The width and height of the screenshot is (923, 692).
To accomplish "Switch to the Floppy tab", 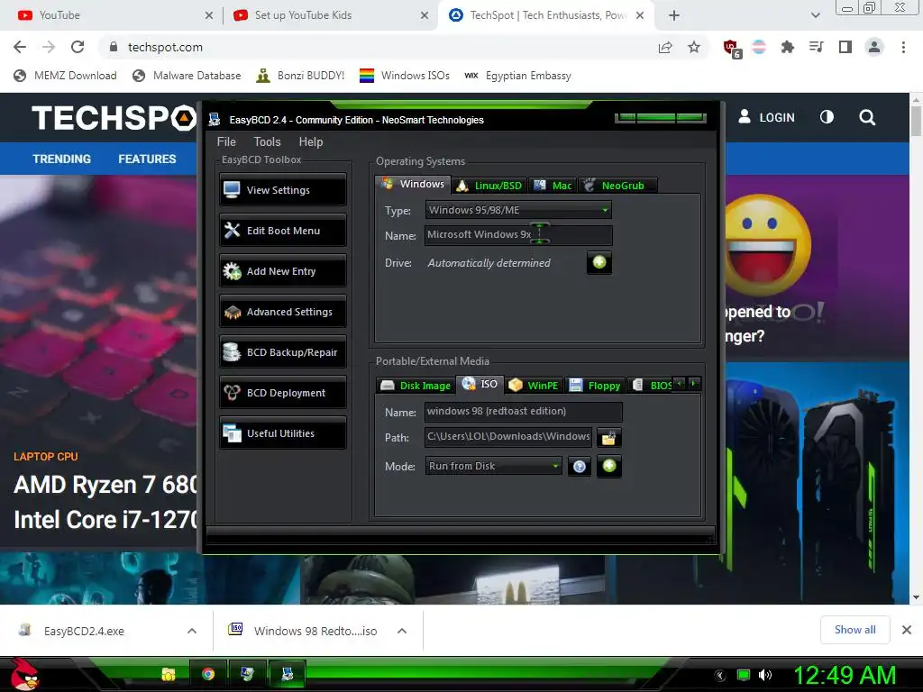I will (595, 386).
